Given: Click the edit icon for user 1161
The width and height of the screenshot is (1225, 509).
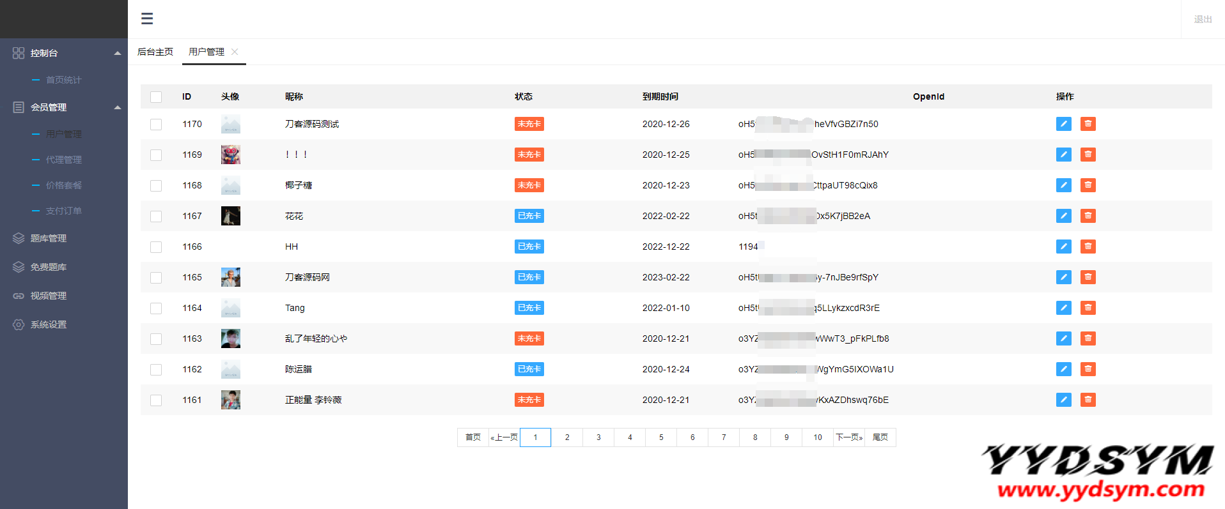Looking at the screenshot, I should click(x=1063, y=400).
